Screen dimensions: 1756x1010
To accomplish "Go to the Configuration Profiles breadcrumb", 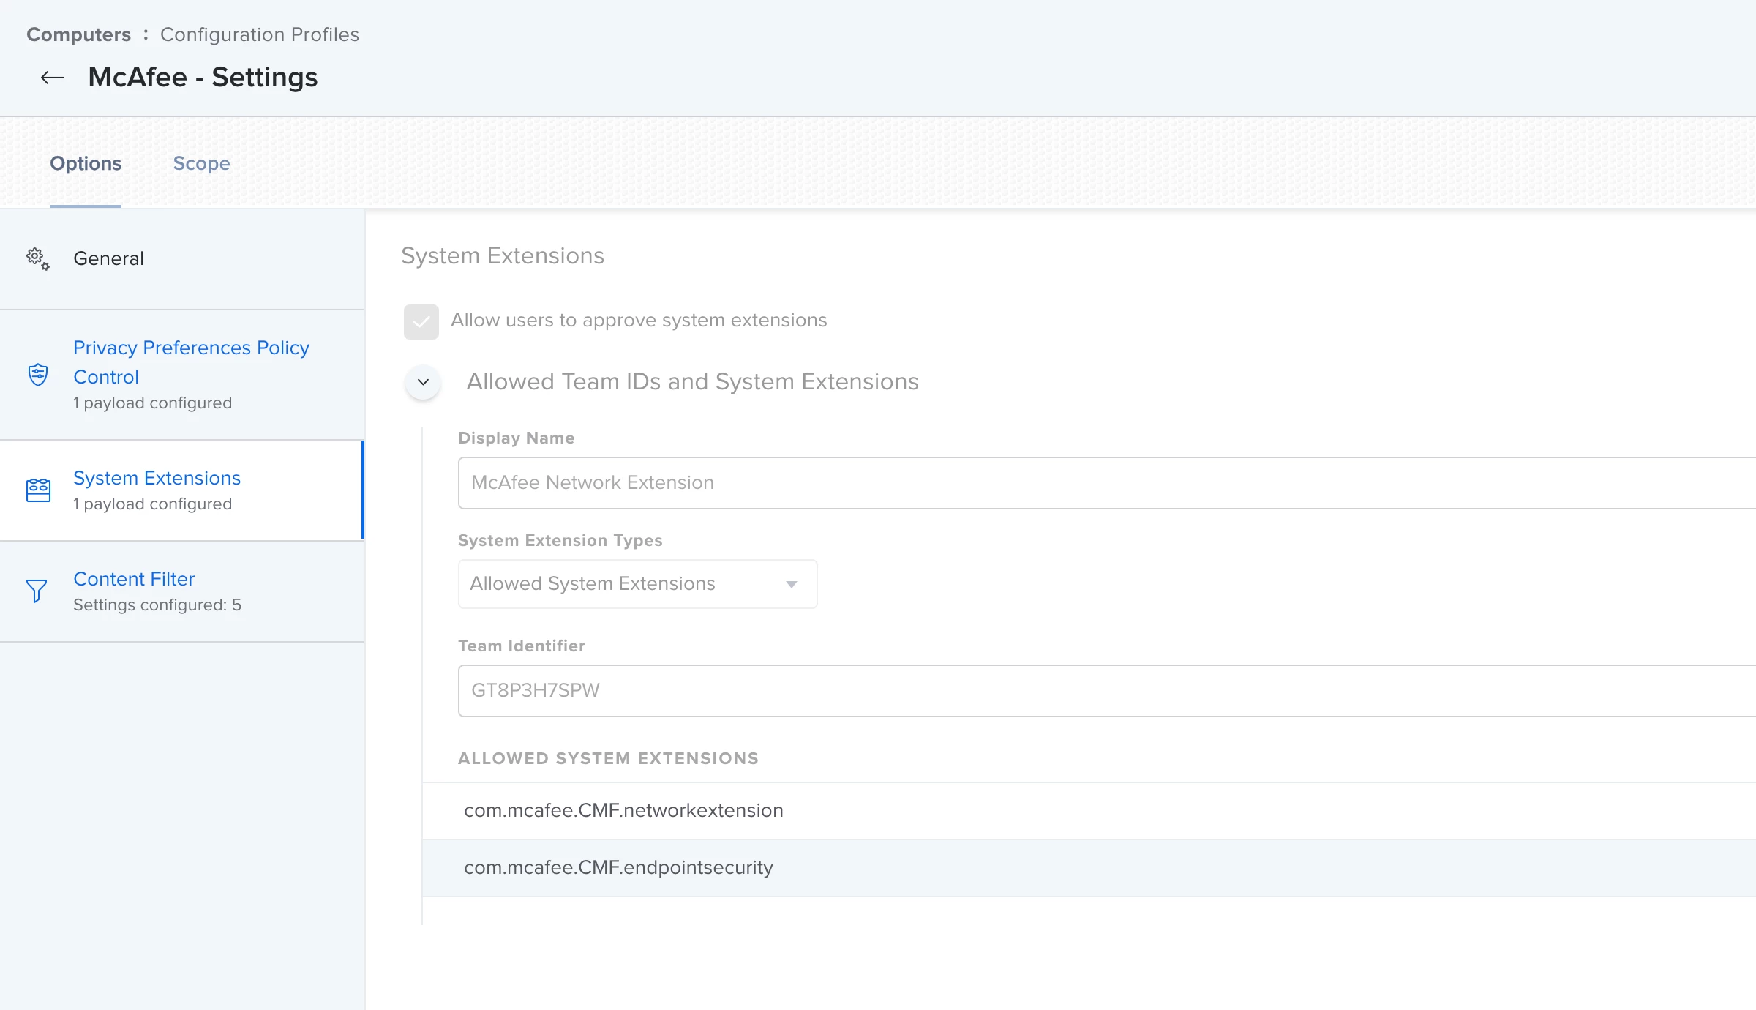I will pos(260,34).
